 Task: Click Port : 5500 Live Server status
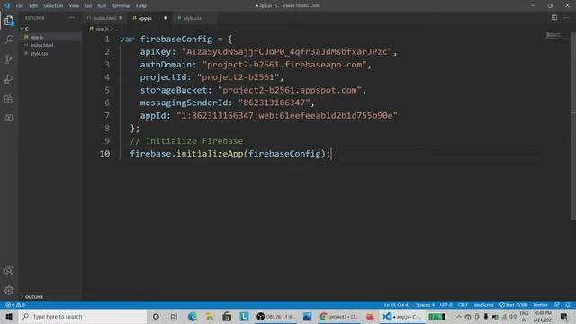pyautogui.click(x=513, y=305)
